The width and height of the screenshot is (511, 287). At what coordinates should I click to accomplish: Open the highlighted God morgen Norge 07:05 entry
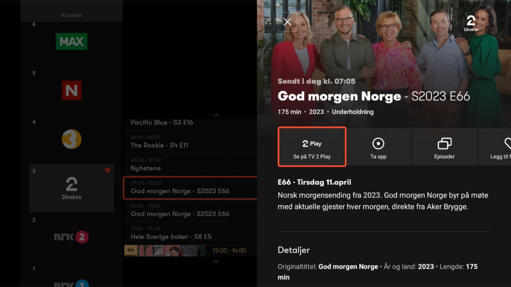pos(190,187)
